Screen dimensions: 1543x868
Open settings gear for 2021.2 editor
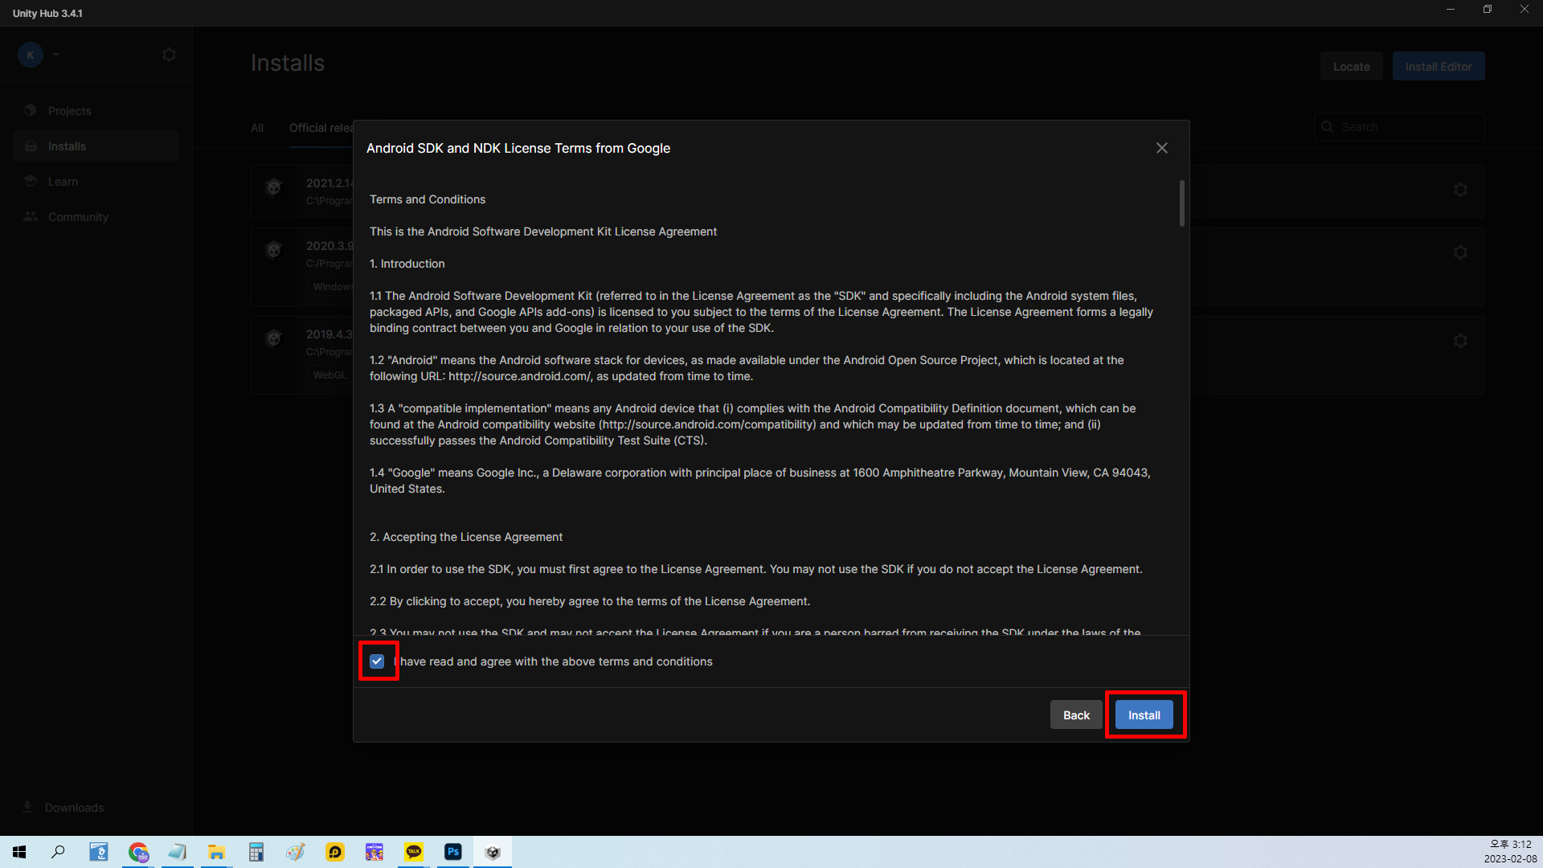pos(1460,190)
